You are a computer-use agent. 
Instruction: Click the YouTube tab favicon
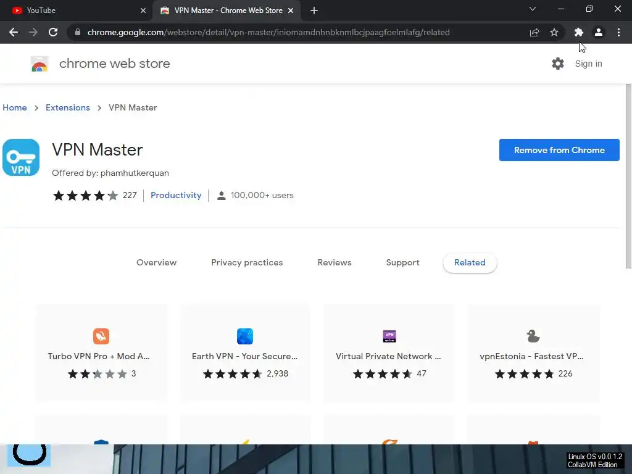tap(17, 10)
